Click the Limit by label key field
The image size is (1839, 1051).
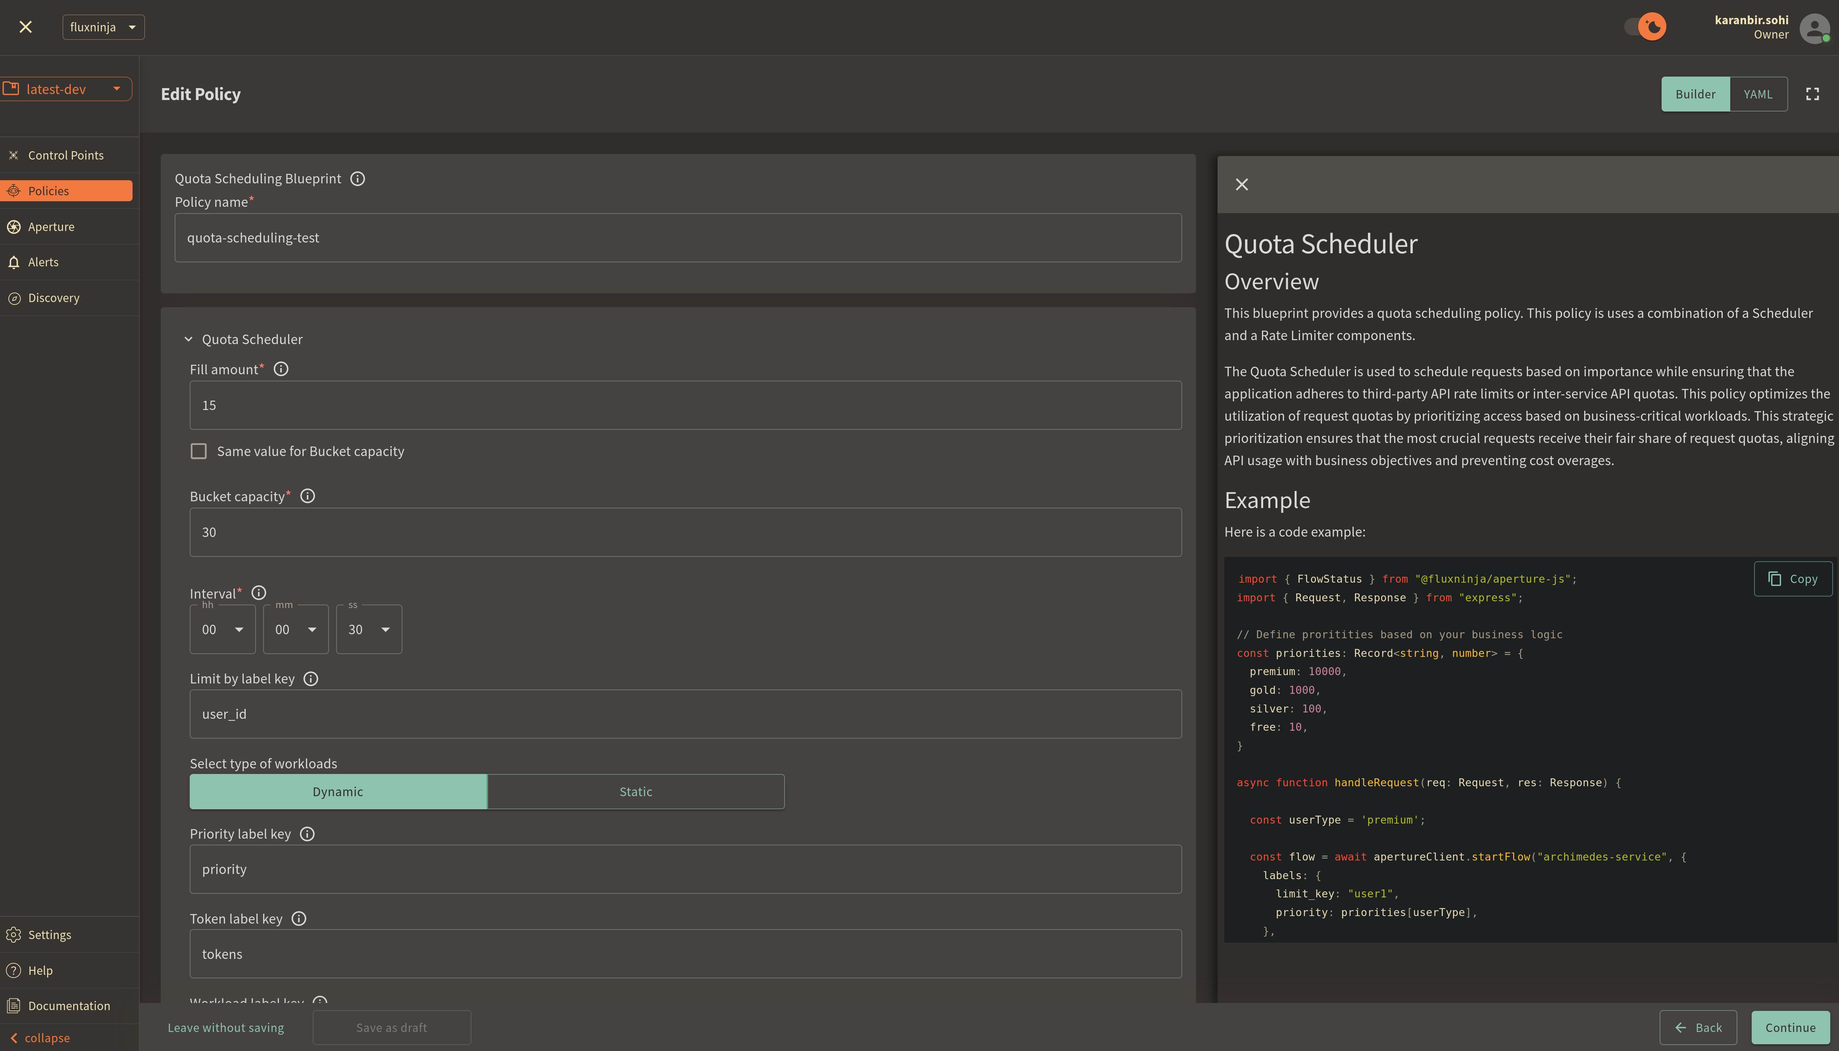[685, 714]
